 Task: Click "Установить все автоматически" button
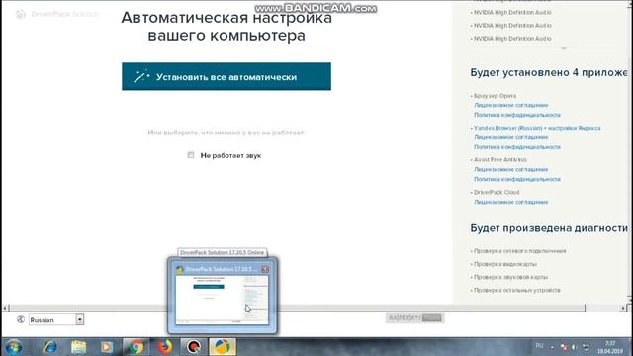coord(226,76)
